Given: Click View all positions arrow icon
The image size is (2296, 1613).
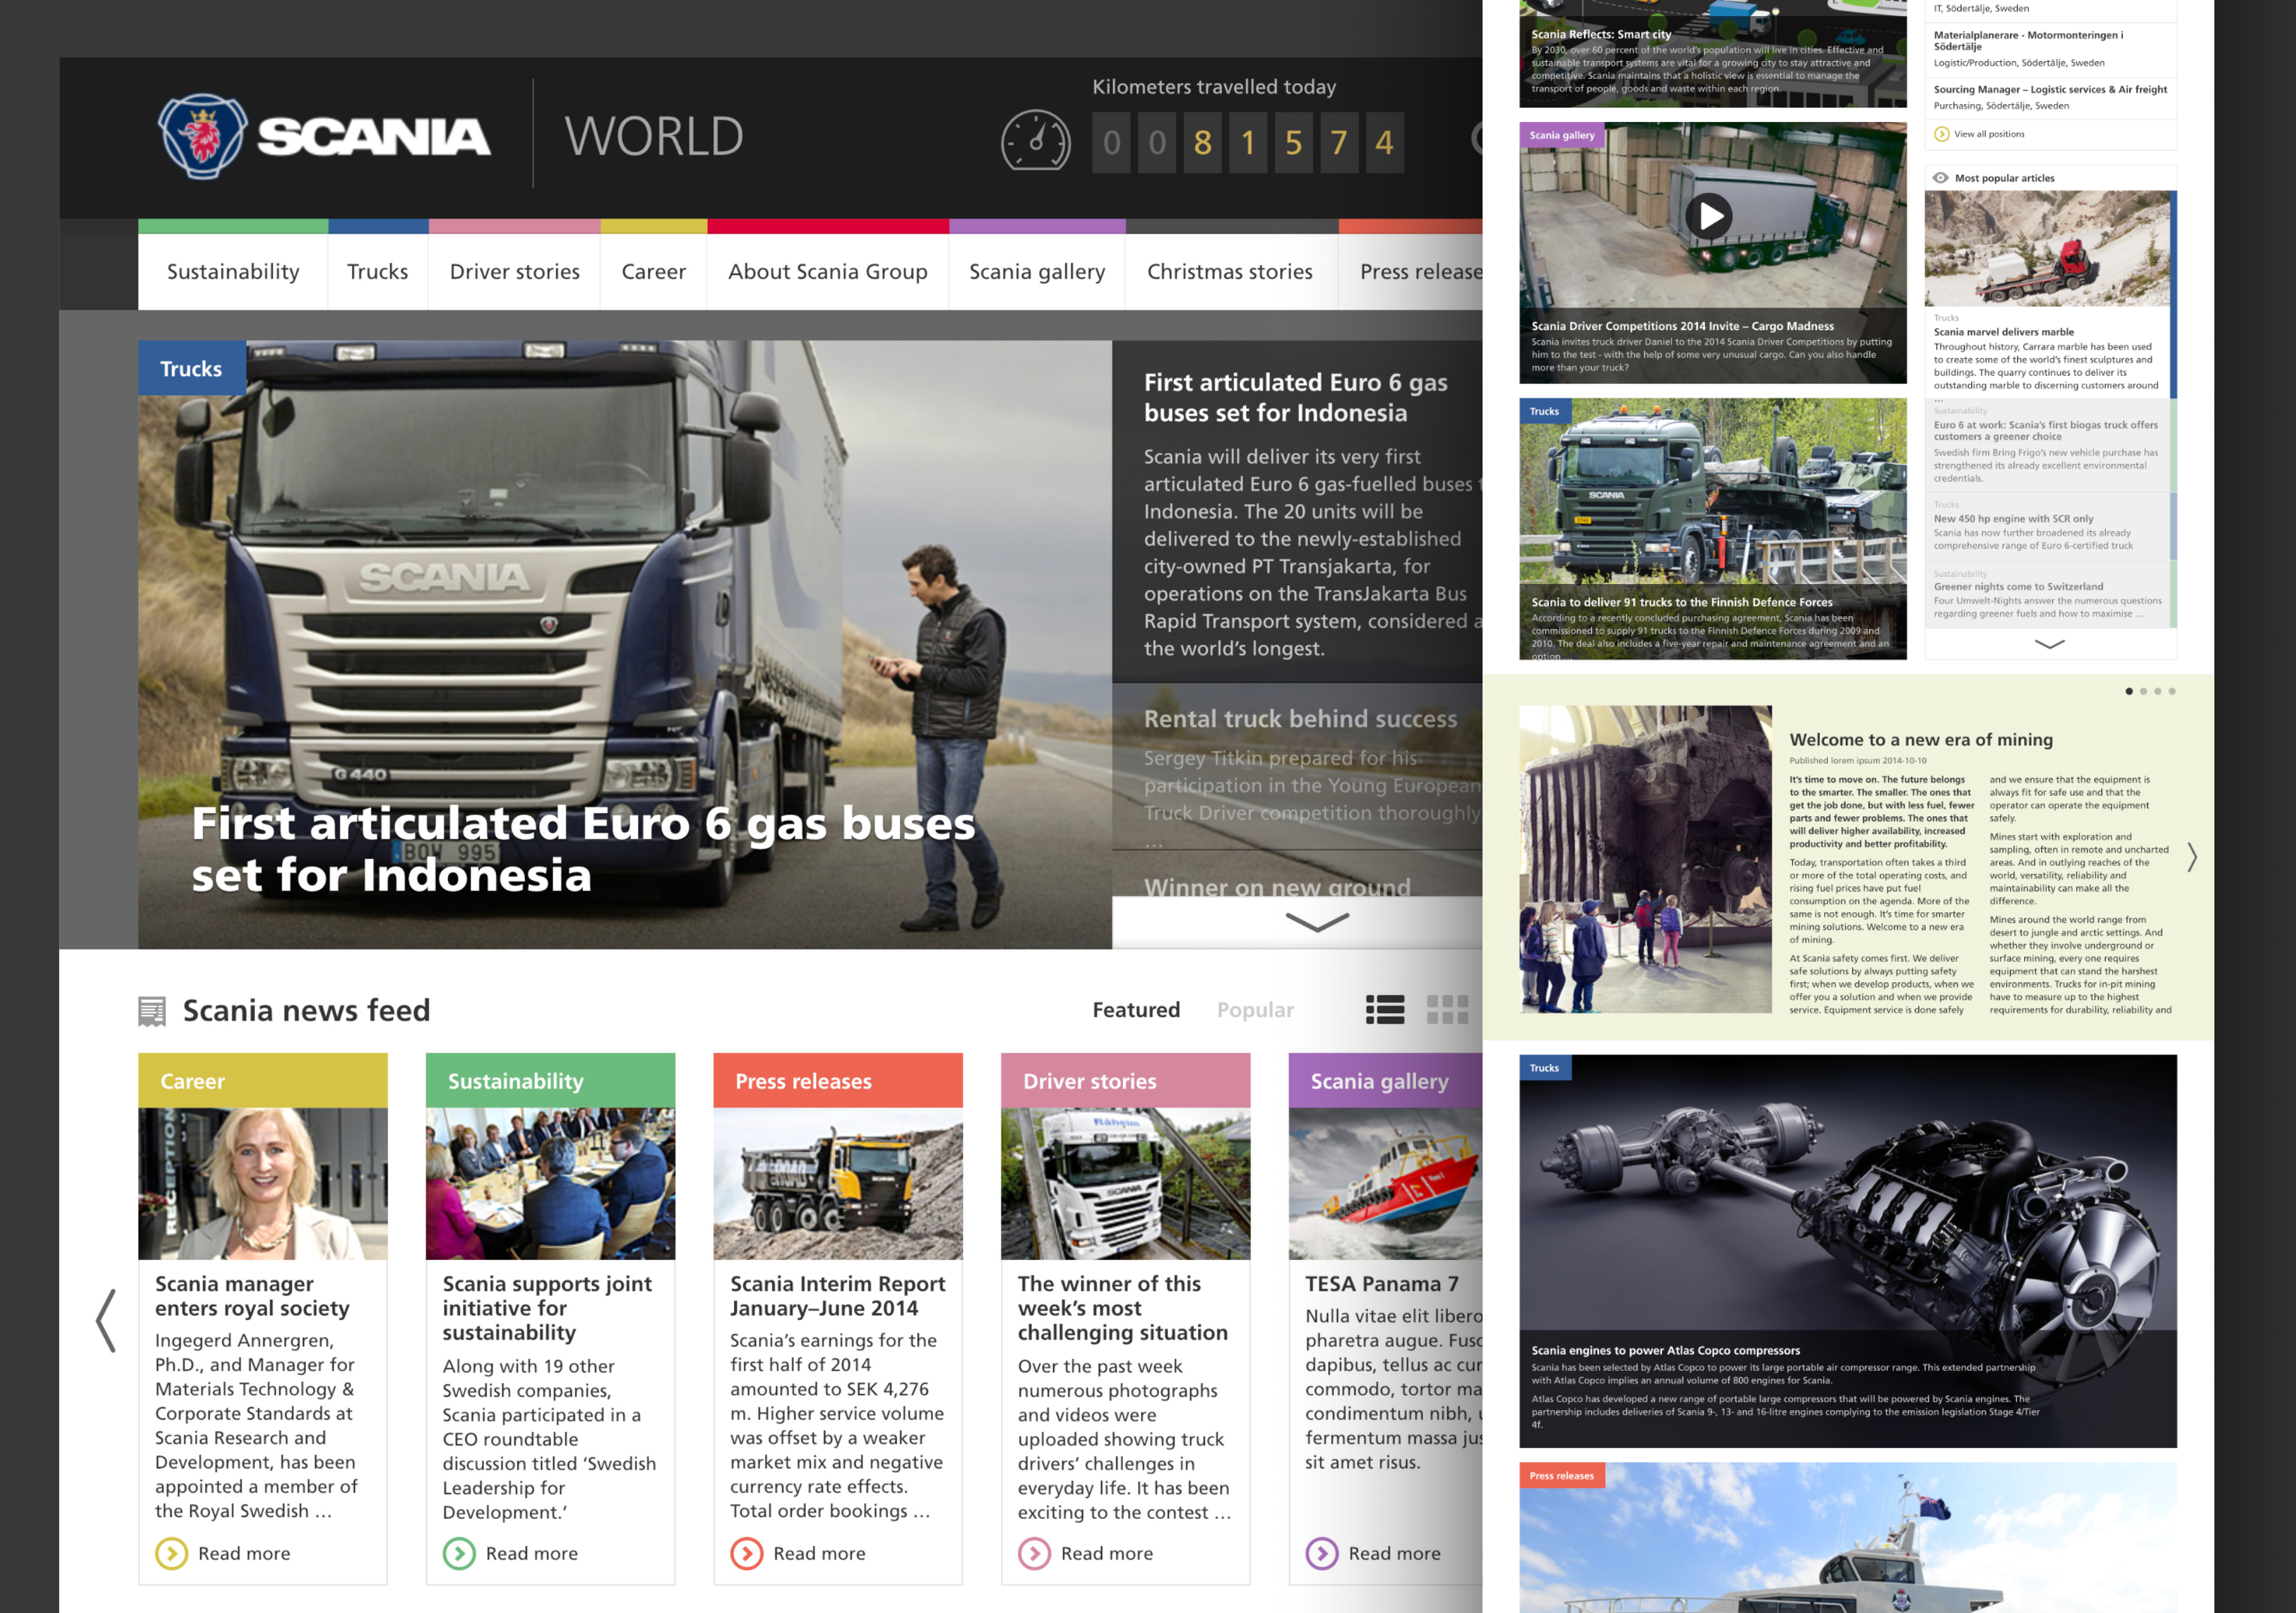Looking at the screenshot, I should coord(1942,134).
